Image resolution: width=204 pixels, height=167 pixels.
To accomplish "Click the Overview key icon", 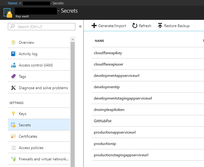I will tap(13, 43).
